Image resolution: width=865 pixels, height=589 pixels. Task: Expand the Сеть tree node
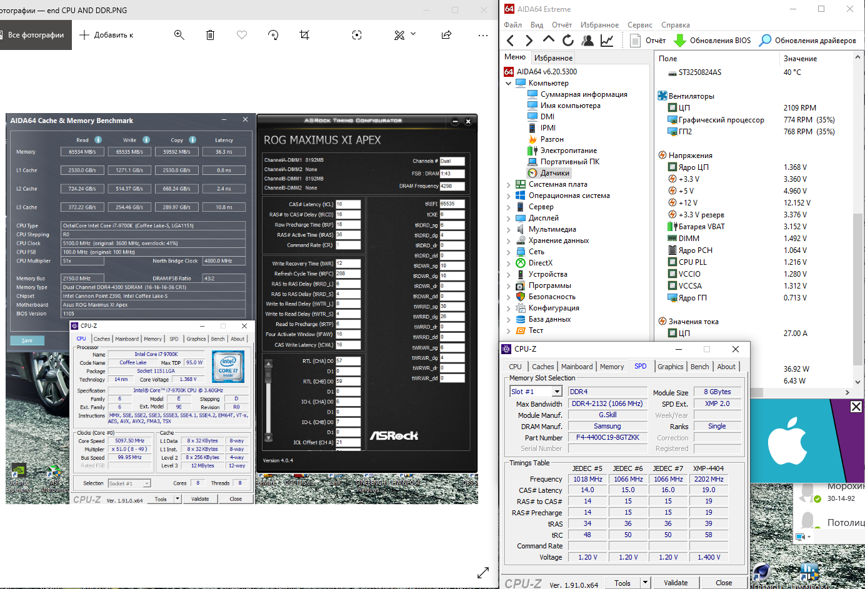coord(508,252)
